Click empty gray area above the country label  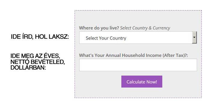(138, 18)
